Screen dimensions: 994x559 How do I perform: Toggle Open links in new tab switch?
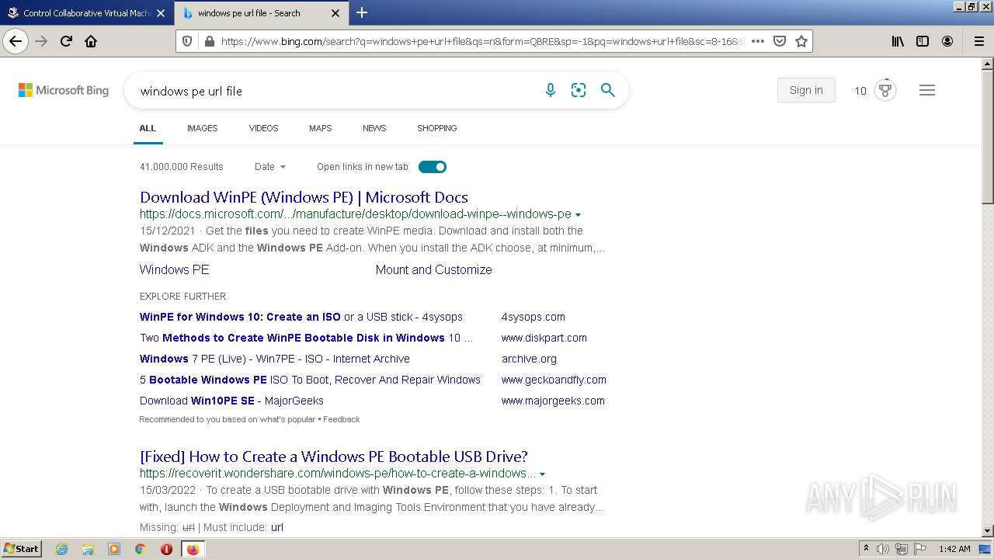click(x=433, y=167)
